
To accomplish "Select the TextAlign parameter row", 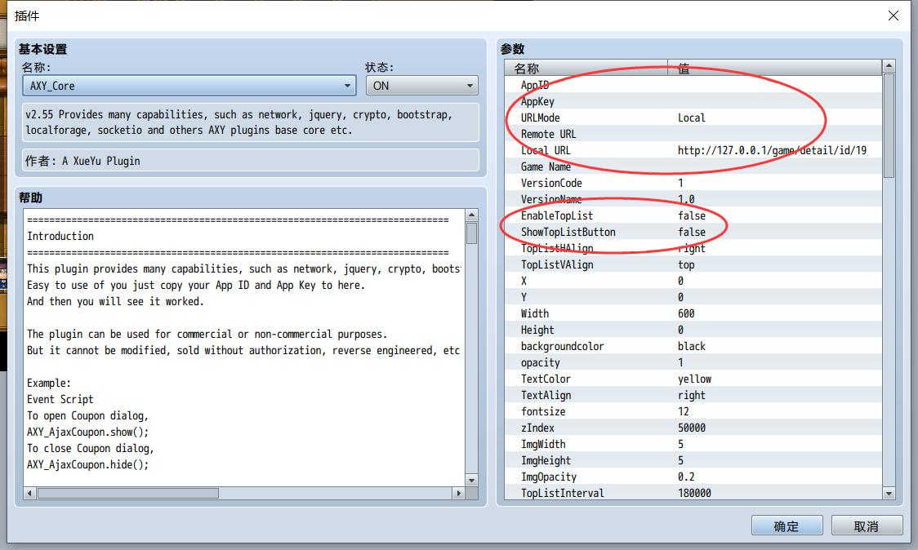I will click(x=693, y=396).
